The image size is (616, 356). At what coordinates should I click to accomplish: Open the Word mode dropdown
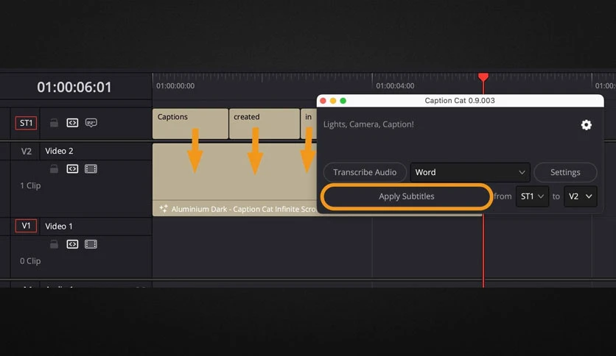point(470,173)
